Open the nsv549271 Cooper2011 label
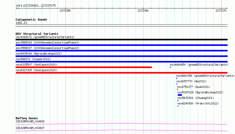235x134 pixels. coord(33,59)
